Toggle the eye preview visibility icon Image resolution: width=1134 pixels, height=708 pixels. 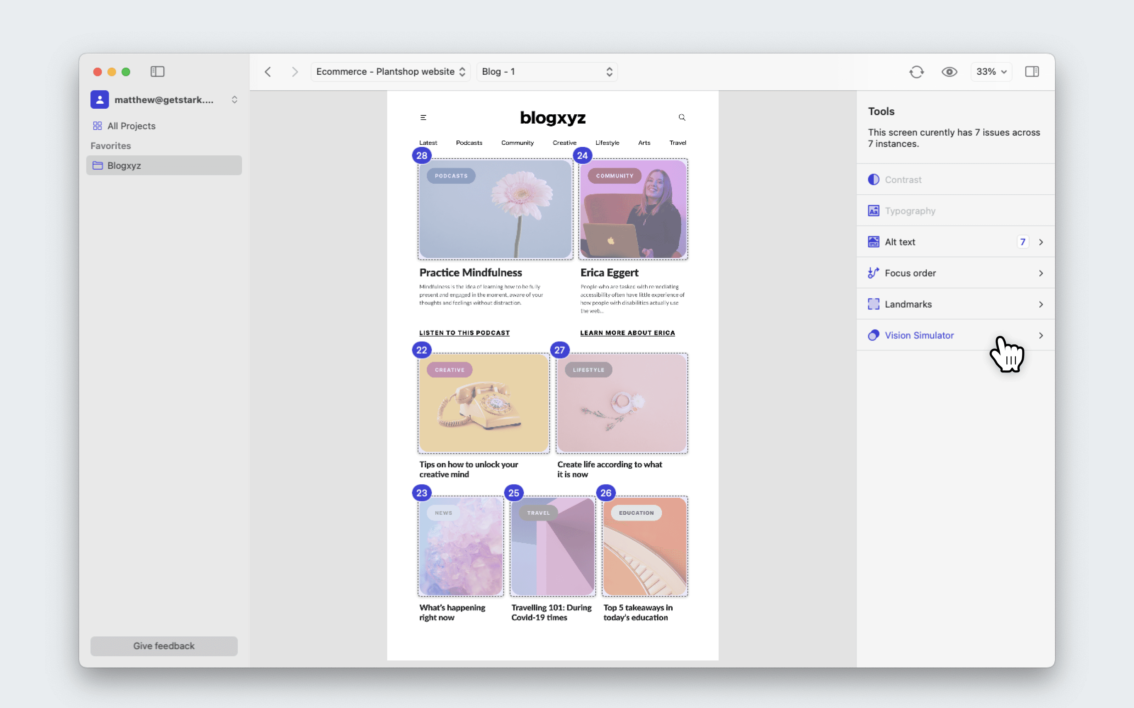pos(949,72)
